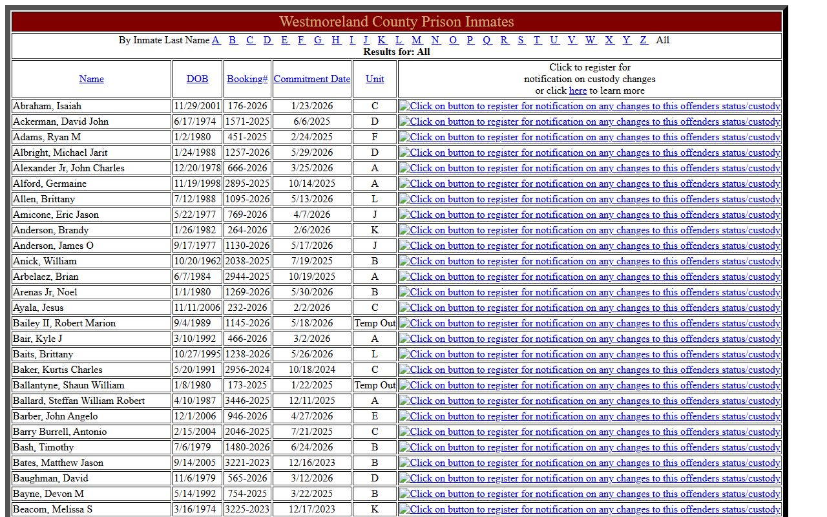Filter inmates by last name A

(x=216, y=40)
